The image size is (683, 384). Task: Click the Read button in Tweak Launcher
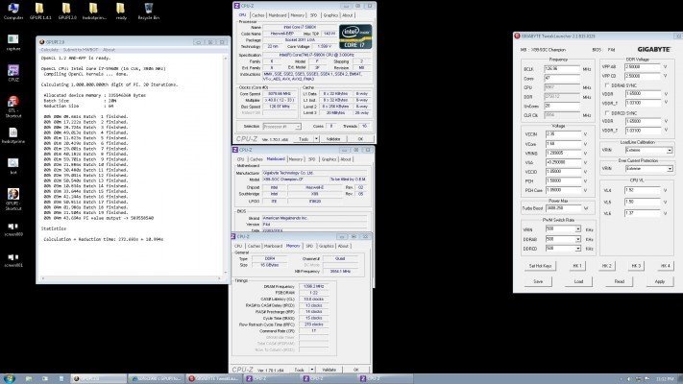[619, 281]
